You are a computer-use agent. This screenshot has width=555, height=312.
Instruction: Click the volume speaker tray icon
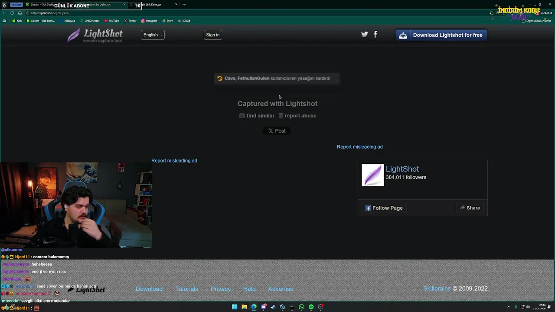point(528,307)
